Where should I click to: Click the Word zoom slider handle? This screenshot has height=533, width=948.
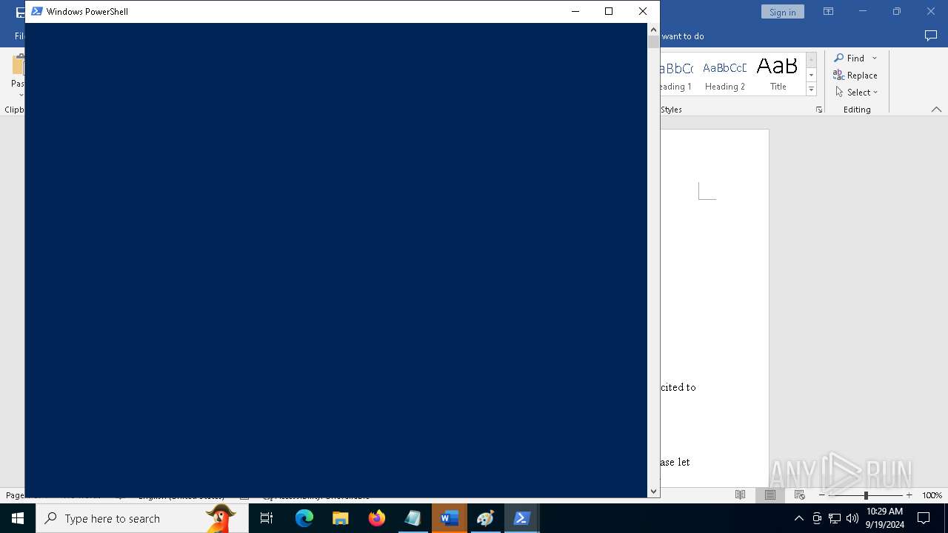866,495
